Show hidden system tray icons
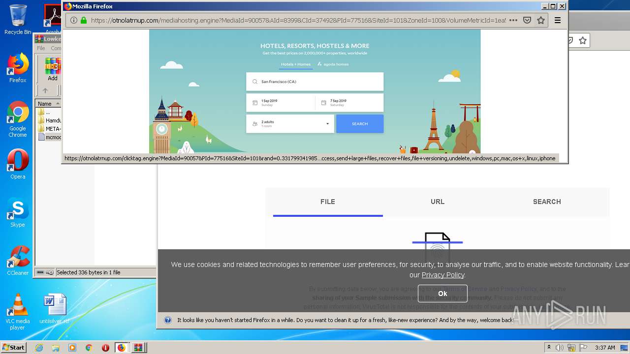Image resolution: width=630 pixels, height=354 pixels. pyautogui.click(x=549, y=347)
